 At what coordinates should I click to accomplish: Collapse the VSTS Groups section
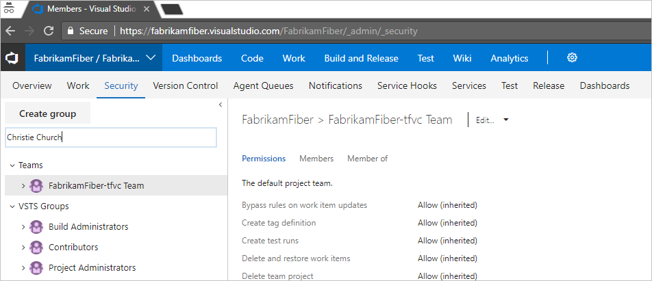11,206
